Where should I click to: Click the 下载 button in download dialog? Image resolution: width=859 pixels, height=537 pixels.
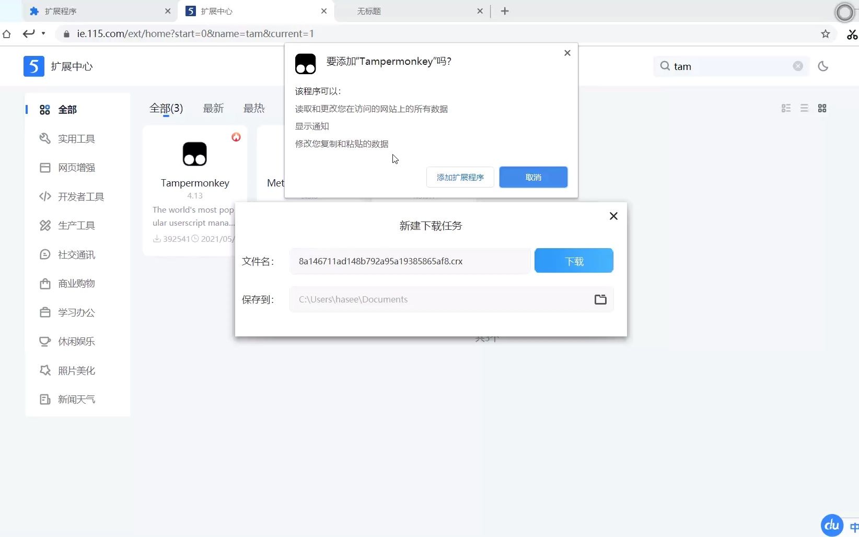tap(574, 261)
